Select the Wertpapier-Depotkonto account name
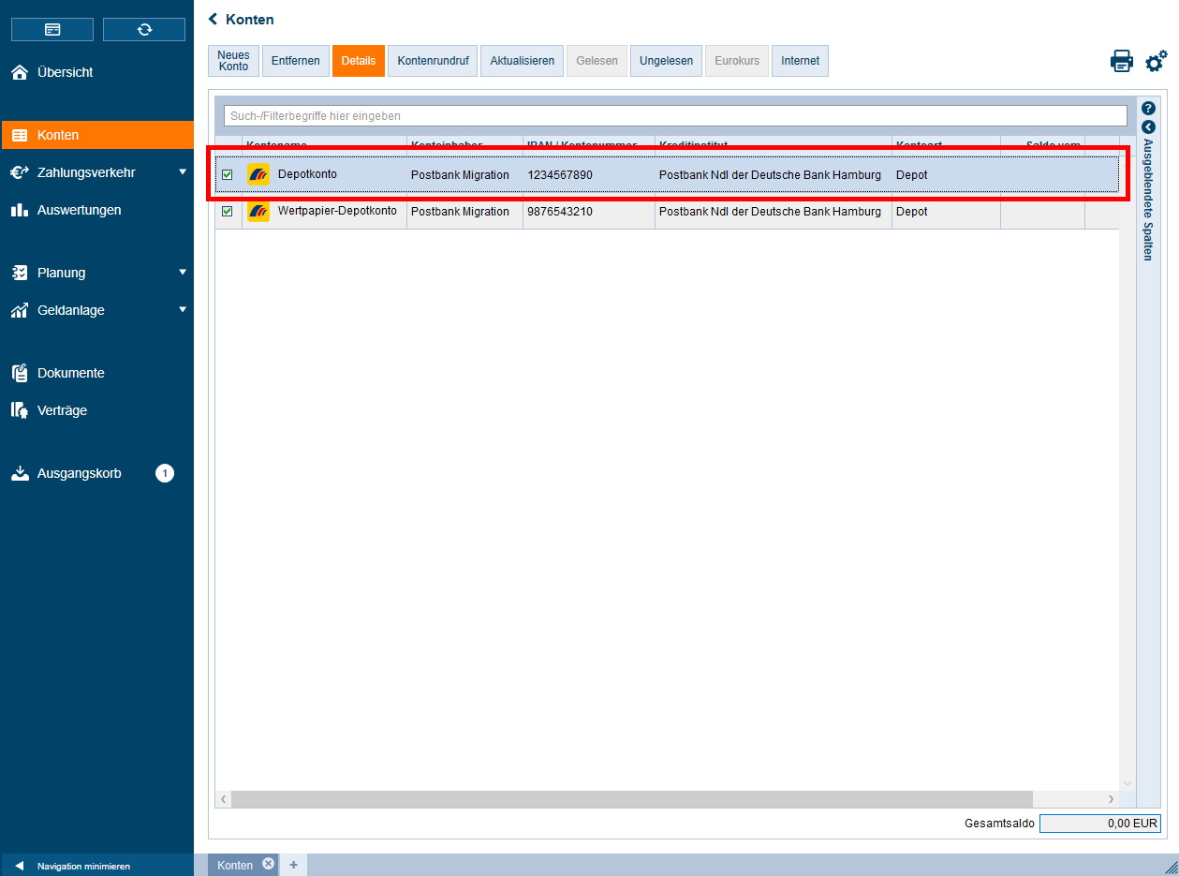This screenshot has width=1179, height=876. 337,211
